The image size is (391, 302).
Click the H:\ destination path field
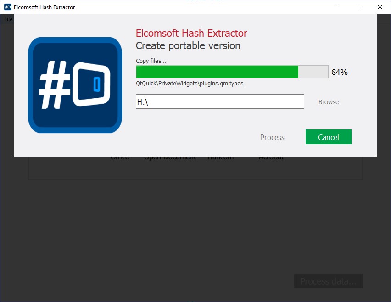click(220, 102)
